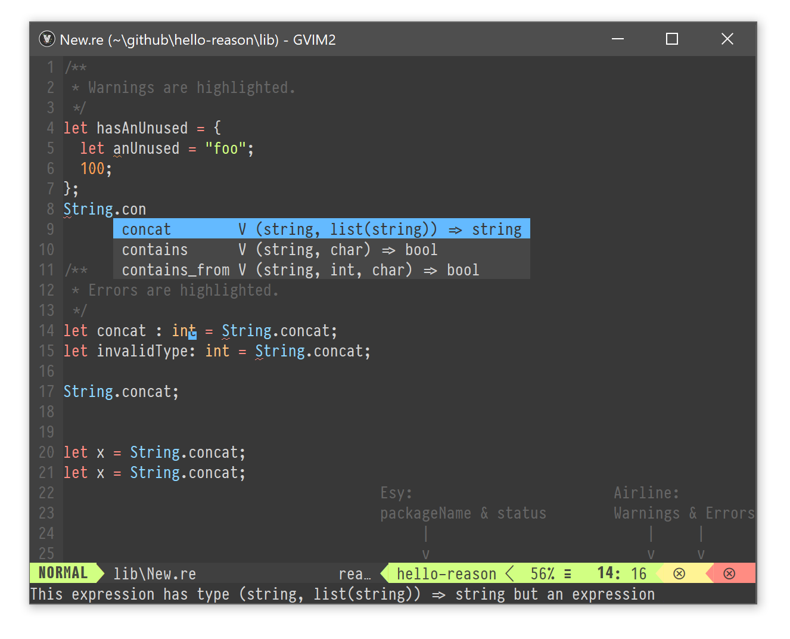Click the error message in command line
790x639 pixels.
tap(343, 594)
